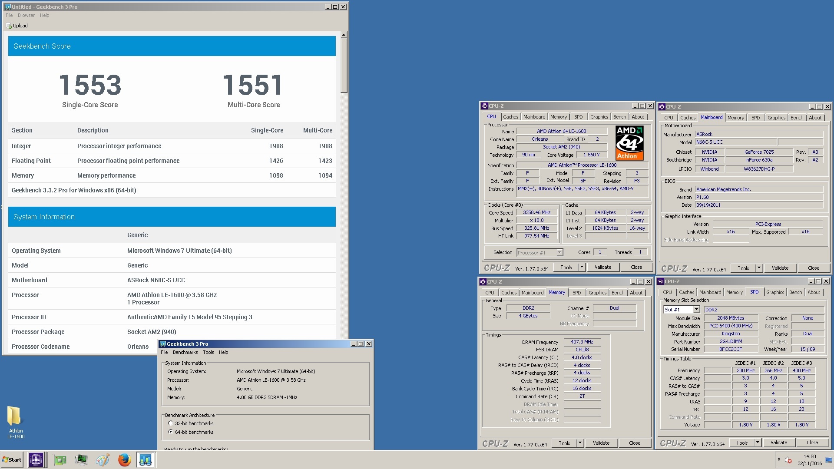This screenshot has width=834, height=469.
Task: Click title icon of Untitled Geekbench window
Action: (x=7, y=7)
